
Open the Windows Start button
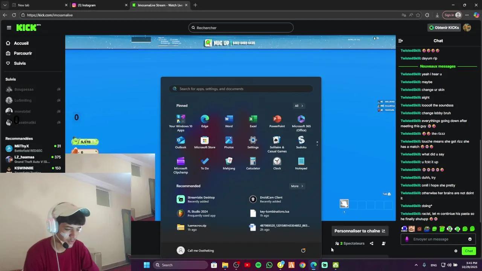pyautogui.click(x=146, y=265)
